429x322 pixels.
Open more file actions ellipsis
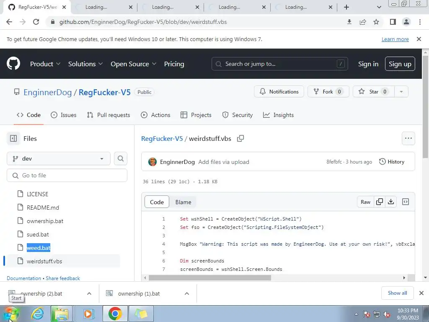pyautogui.click(x=408, y=138)
